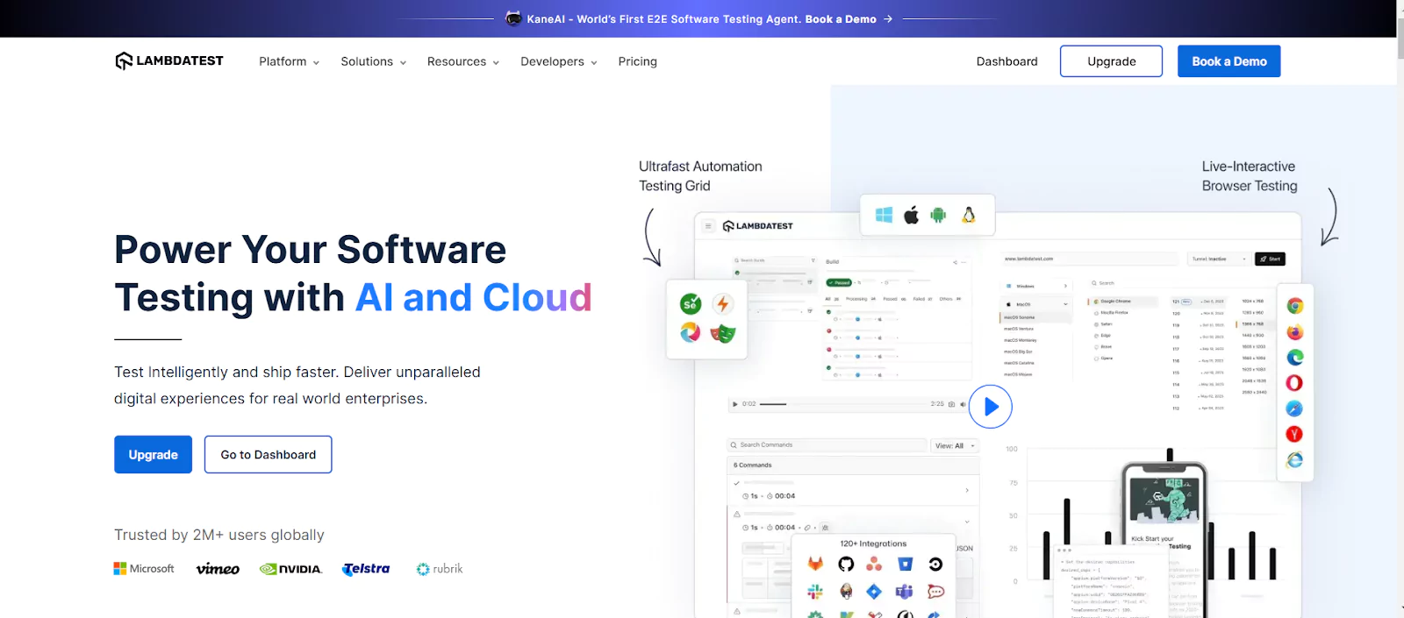
Task: Click the Jira integration icon
Action: (x=874, y=592)
